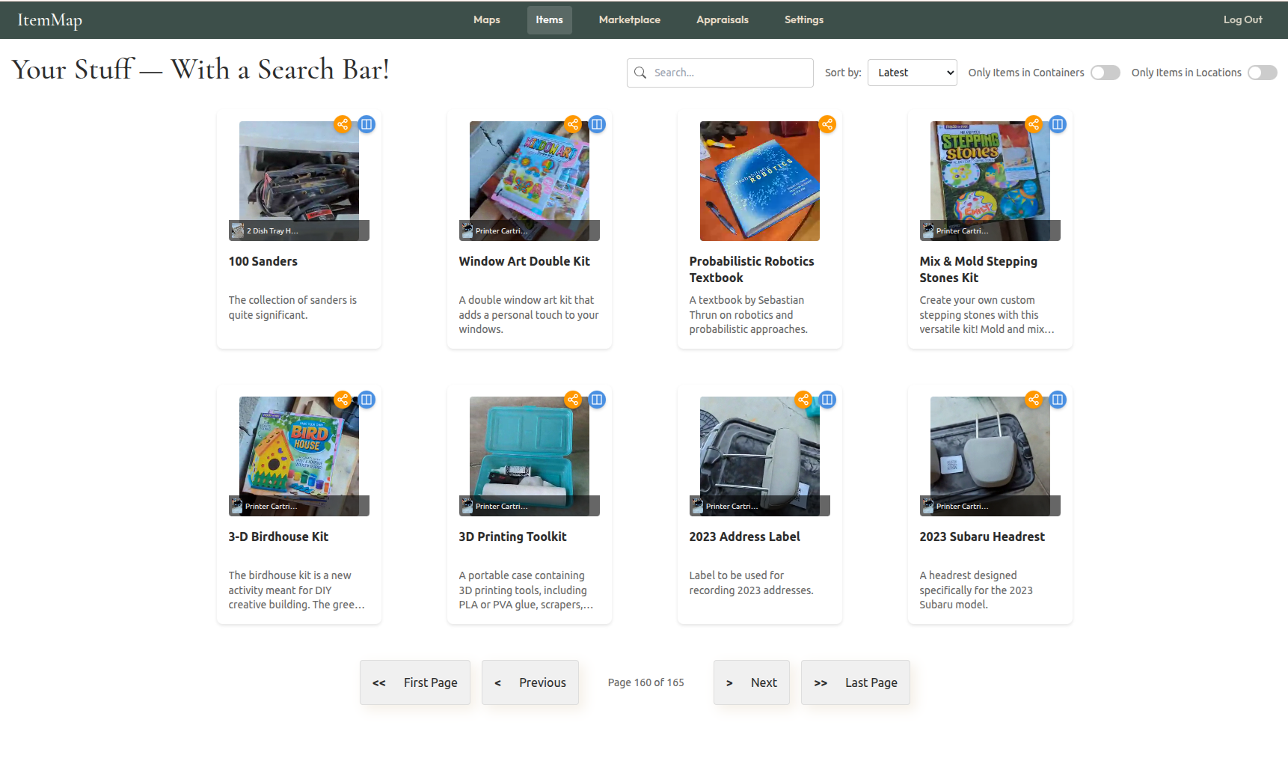Click the search magnifier icon
Image resolution: width=1288 pixels, height=764 pixels.
pos(640,73)
